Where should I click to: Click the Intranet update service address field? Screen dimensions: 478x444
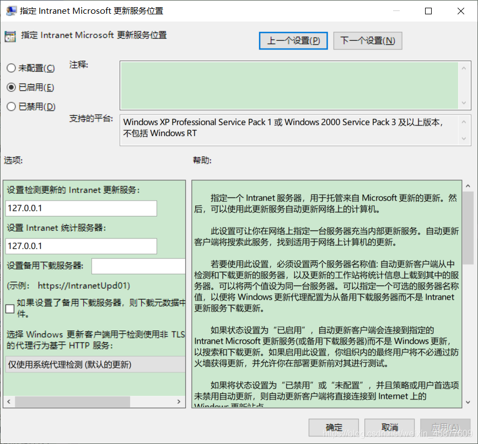80,208
